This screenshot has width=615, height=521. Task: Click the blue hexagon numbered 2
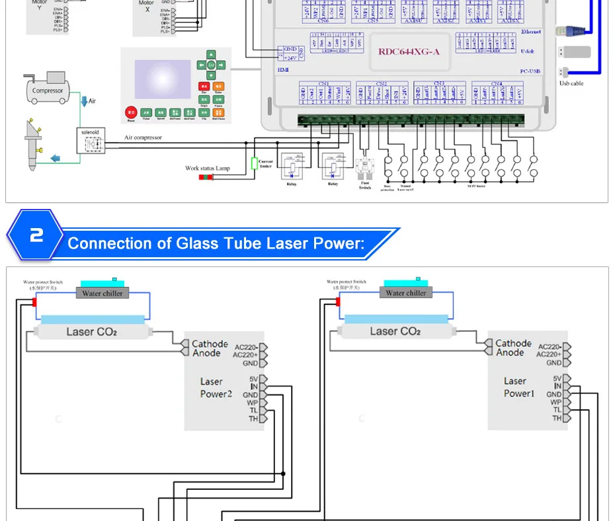tap(35, 235)
